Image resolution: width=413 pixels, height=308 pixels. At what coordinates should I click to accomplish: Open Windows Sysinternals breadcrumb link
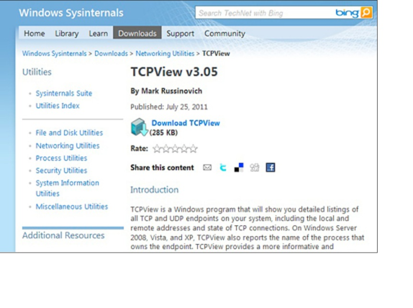54,54
